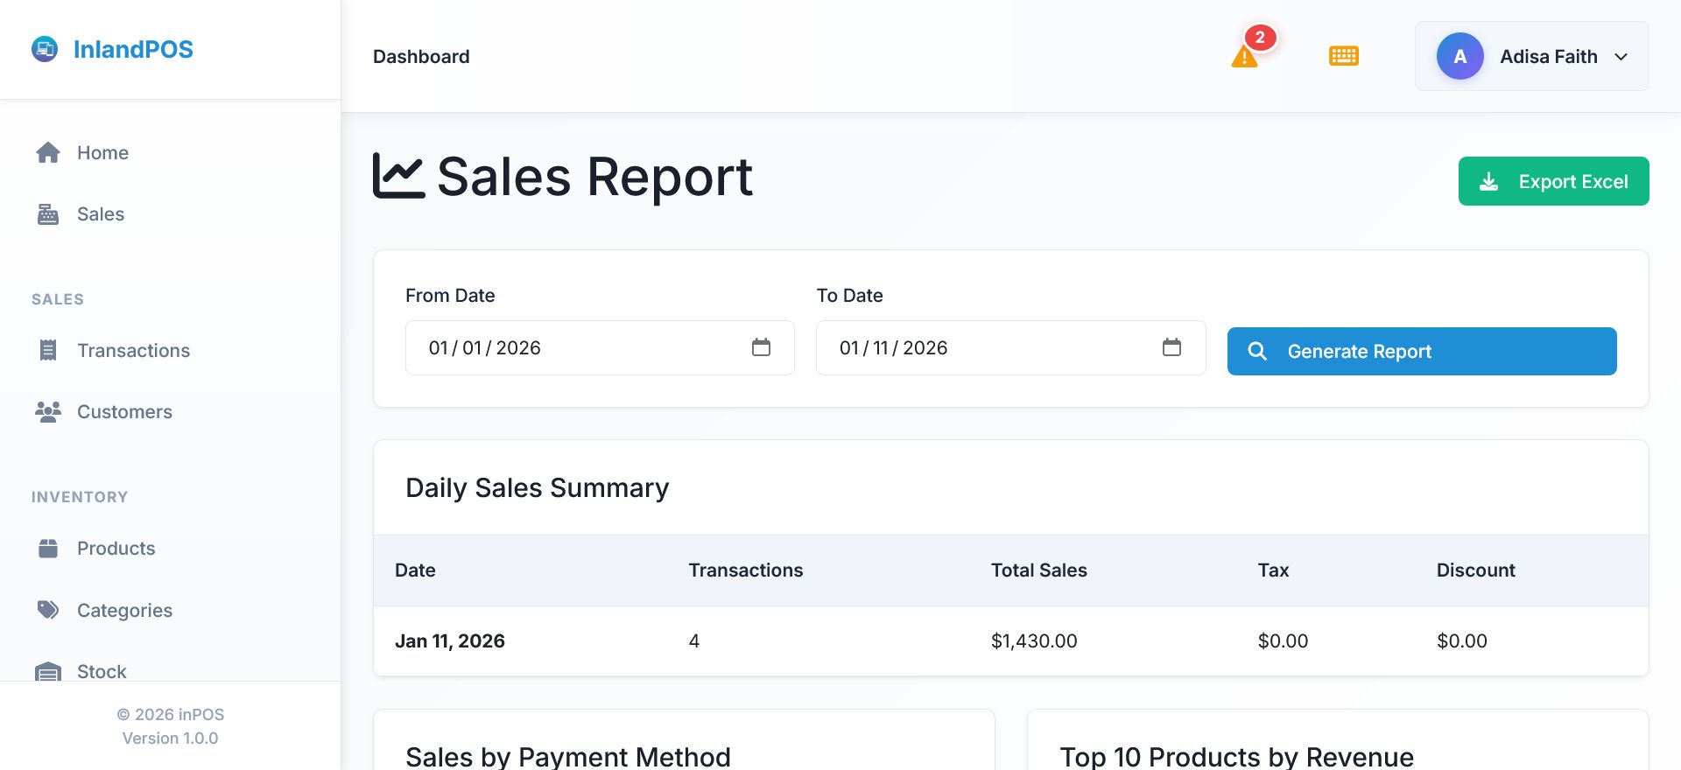Screen dimensions: 1681x770
Task: Open the From Date calendar picker
Action: click(x=761, y=347)
